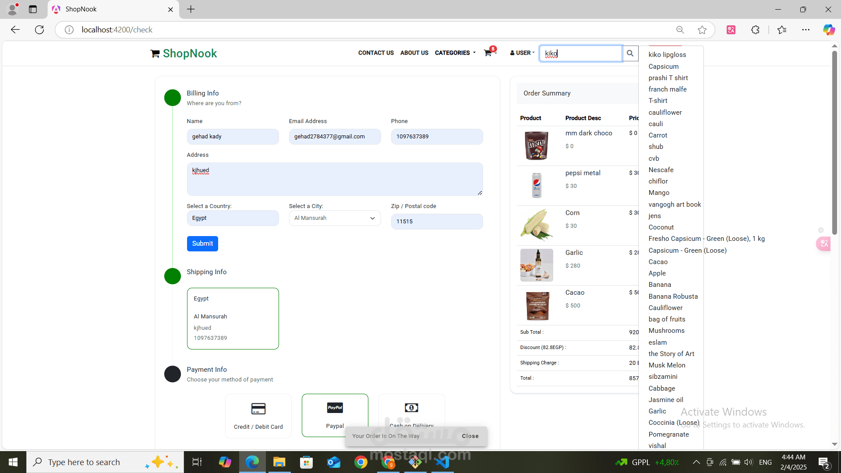The height and width of the screenshot is (473, 841).
Task: Go to CONTACT US page
Action: coord(376,53)
